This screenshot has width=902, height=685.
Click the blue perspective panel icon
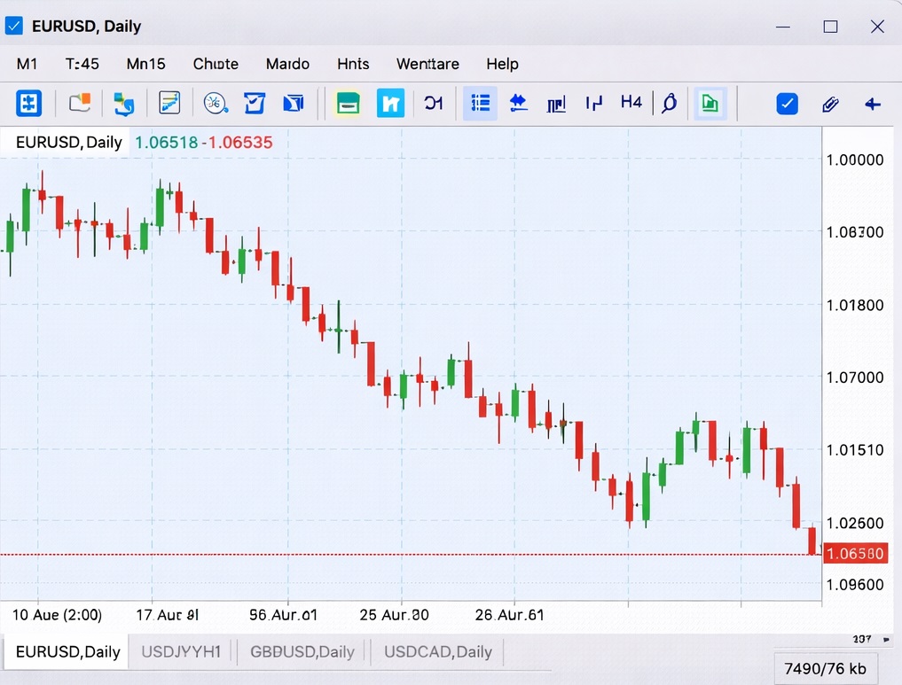(294, 104)
